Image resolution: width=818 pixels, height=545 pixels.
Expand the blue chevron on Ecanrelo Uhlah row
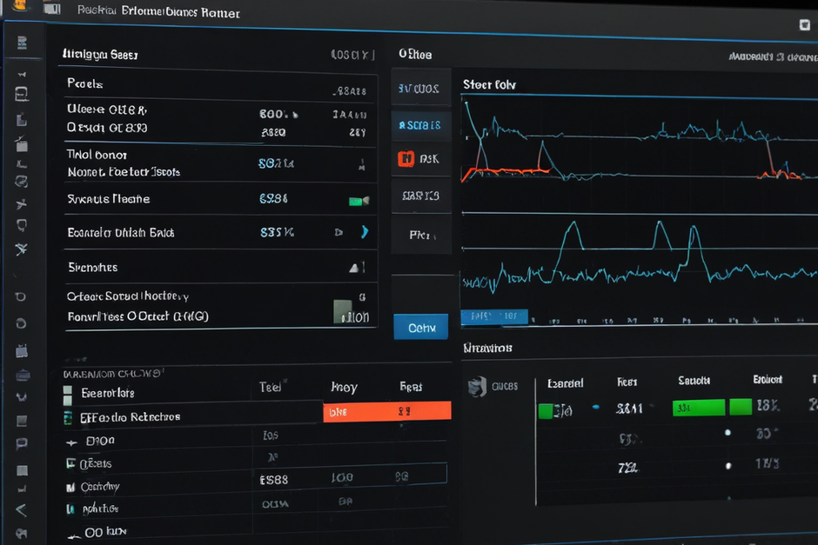pos(365,232)
